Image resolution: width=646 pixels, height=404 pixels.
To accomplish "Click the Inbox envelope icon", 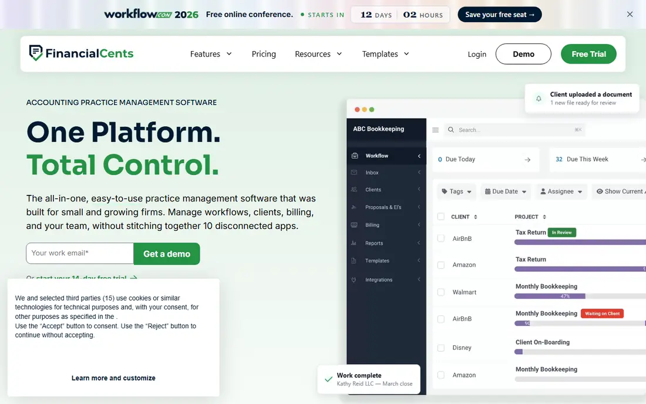I will [354, 172].
